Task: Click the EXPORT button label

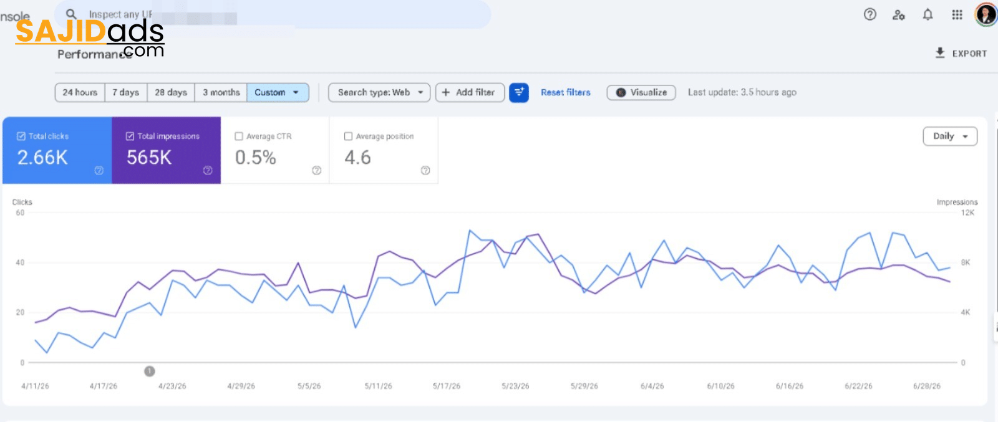Action: (969, 54)
